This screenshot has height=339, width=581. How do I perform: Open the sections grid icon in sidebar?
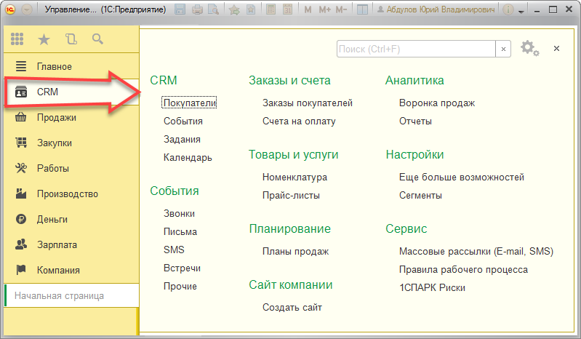point(17,39)
